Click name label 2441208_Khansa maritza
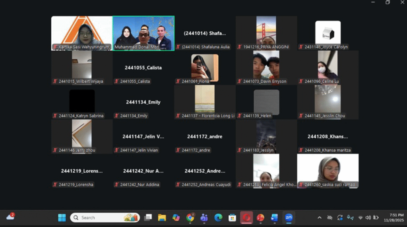The width and height of the screenshot is (407, 227). point(328,150)
